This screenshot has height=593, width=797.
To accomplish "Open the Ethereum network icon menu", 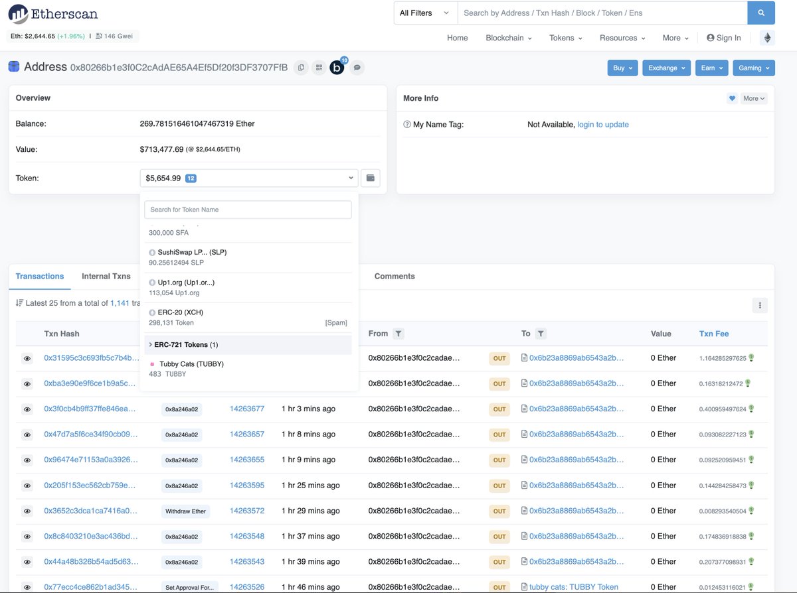I will [x=767, y=38].
